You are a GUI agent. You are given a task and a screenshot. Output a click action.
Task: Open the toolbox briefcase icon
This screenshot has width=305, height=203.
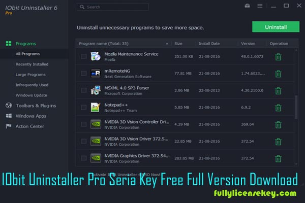pos(247,6)
